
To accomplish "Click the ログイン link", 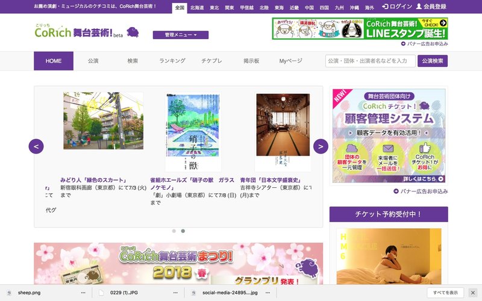I will point(397,7).
